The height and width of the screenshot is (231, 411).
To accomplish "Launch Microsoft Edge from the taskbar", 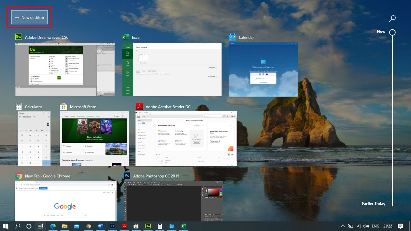I will [53, 226].
